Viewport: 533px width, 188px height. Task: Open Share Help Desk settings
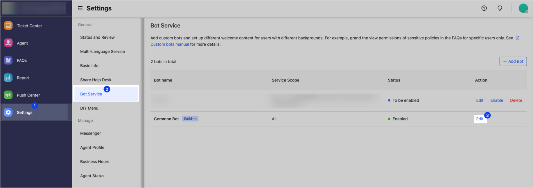click(96, 80)
